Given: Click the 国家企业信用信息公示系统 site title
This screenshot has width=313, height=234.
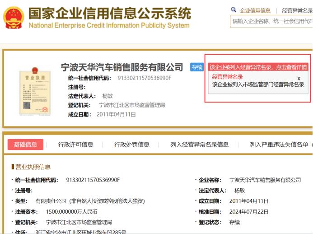Looking at the screenshot, I should click(x=110, y=14).
